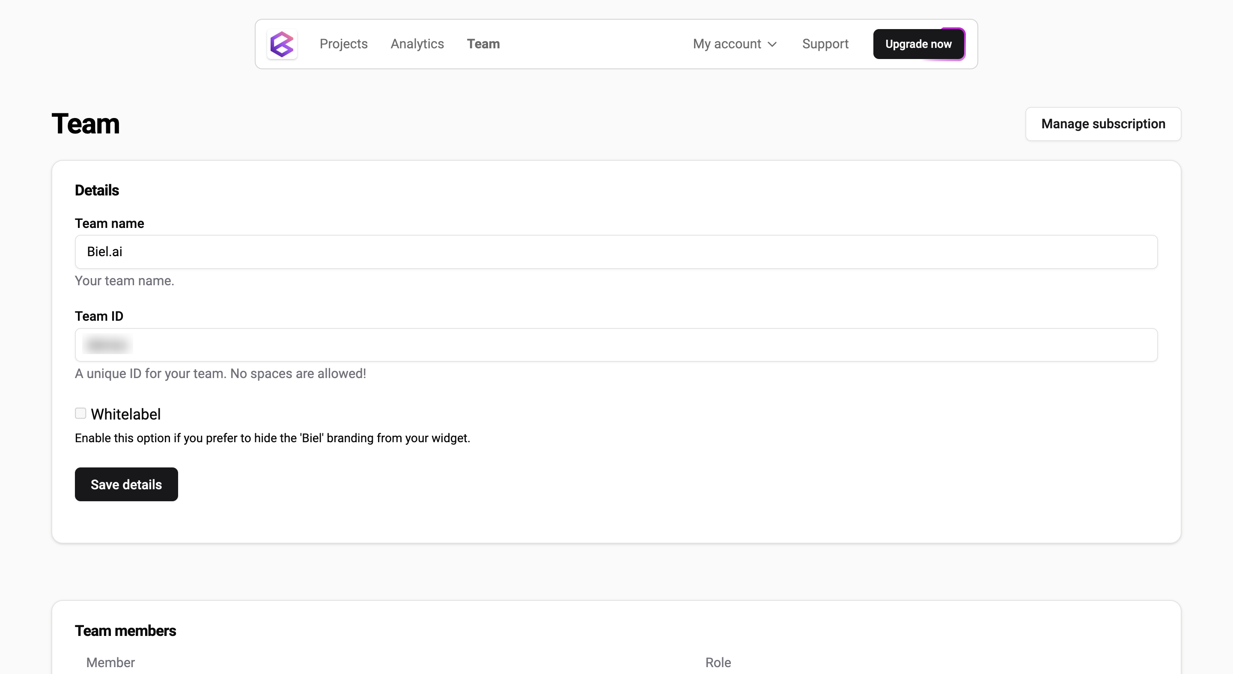Click the Manage subscription button
The height and width of the screenshot is (674, 1233).
(x=1103, y=124)
